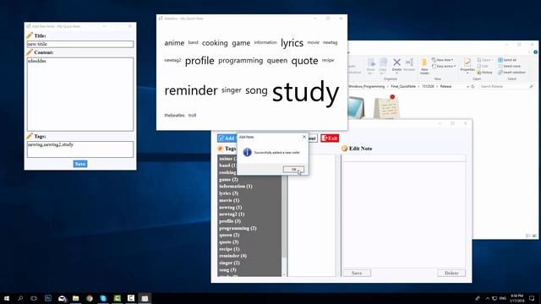Click the Search Release box in Explorer

(x=506, y=86)
